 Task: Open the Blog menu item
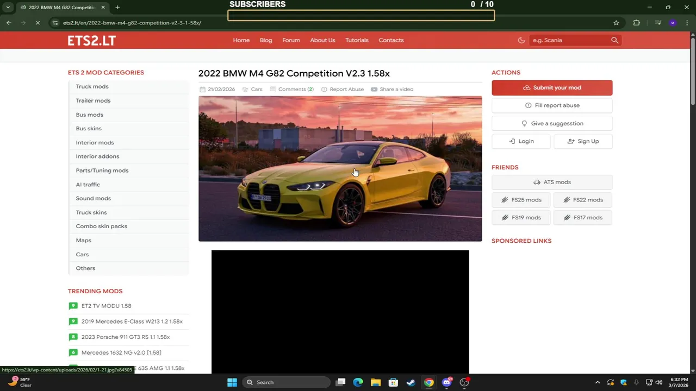(x=266, y=40)
